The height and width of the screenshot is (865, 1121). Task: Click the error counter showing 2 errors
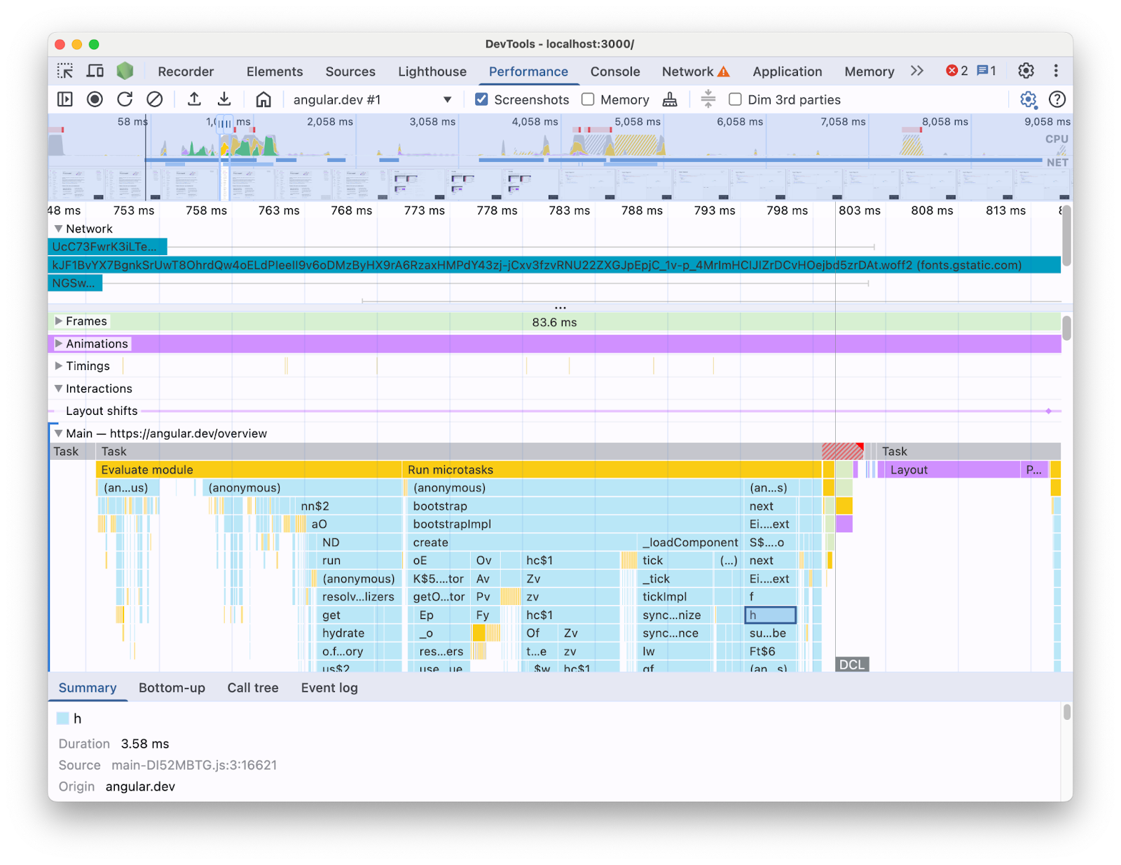(958, 71)
